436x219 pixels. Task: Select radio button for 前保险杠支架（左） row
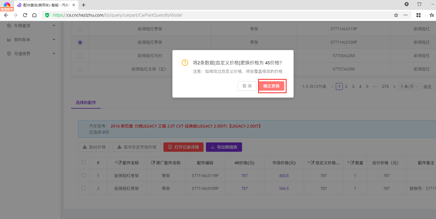tap(80, 69)
